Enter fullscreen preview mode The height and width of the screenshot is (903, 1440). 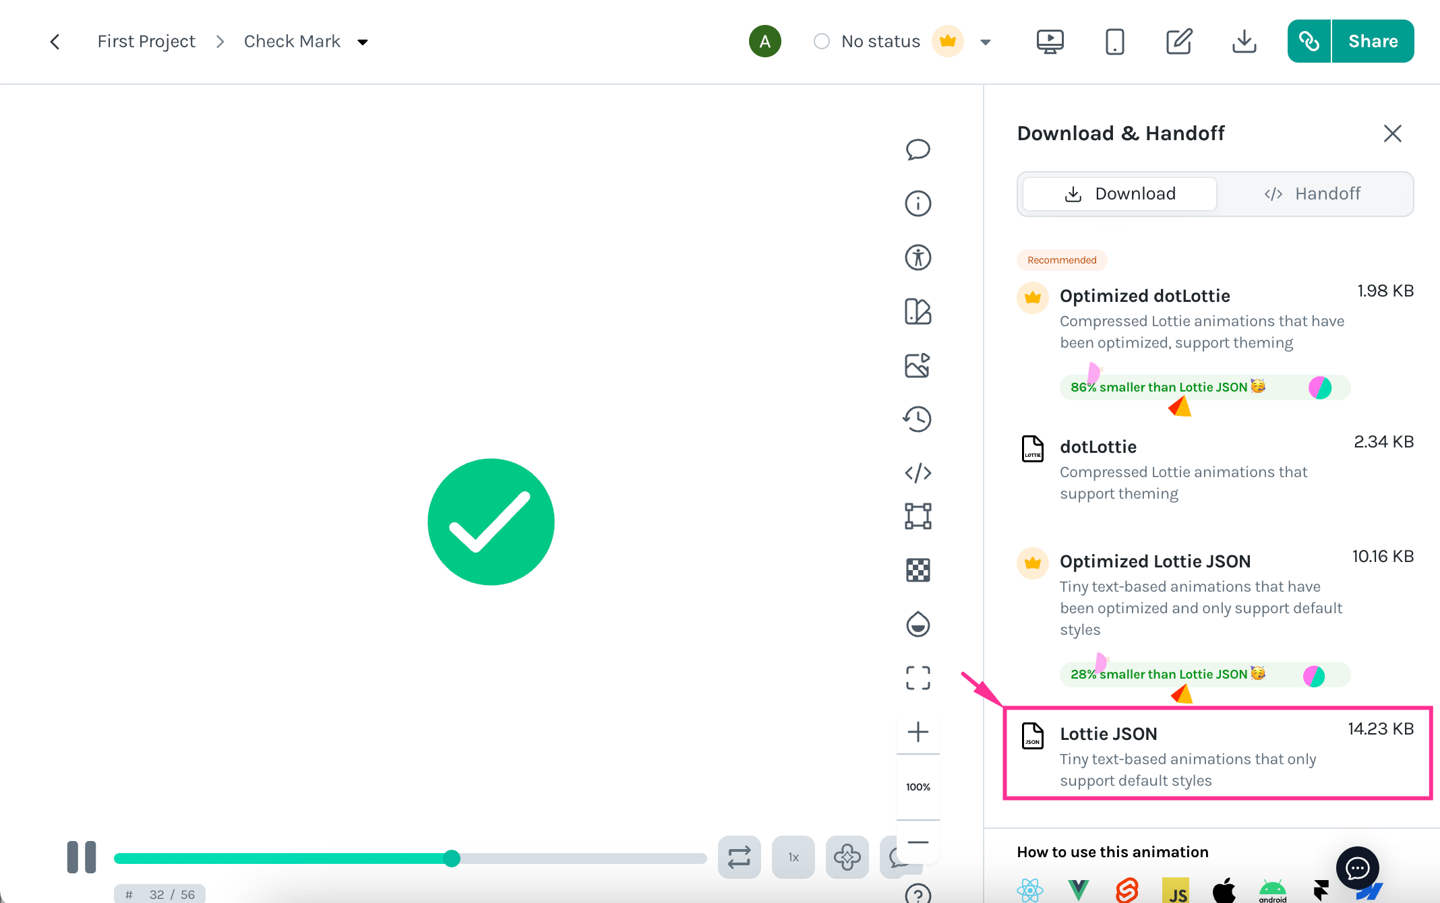point(918,678)
